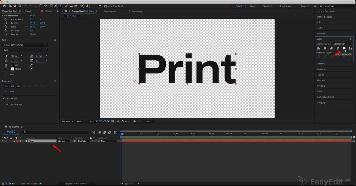The height and width of the screenshot is (186, 356).
Task: Reset the Layer Transform values
Action: [x=33, y=16]
